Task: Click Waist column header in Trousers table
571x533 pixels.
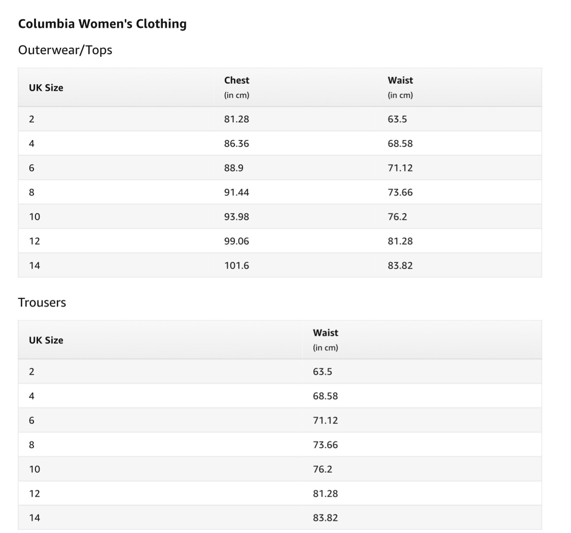Action: 326,333
